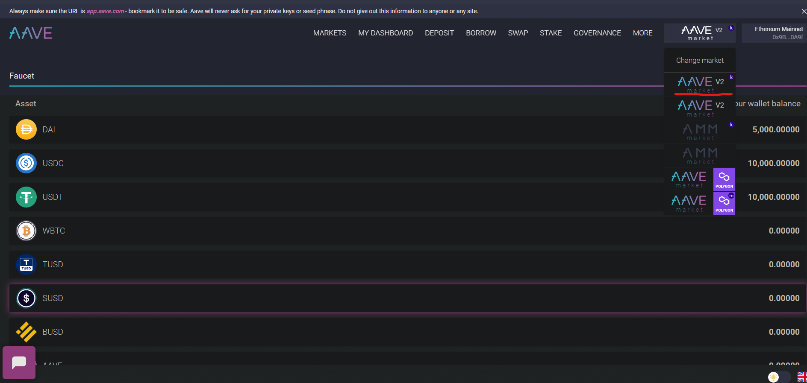Select the WBTC faucet row
Screen dimensions: 807x383
tap(408, 231)
